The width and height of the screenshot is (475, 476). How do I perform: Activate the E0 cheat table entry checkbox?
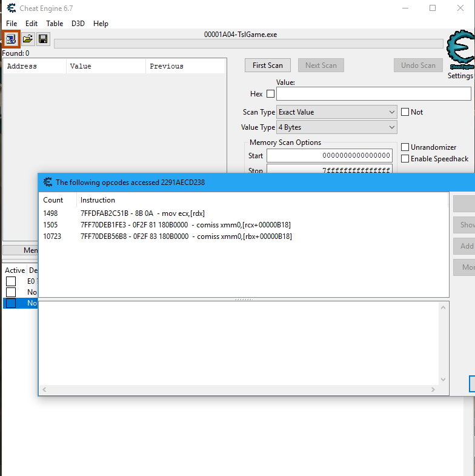pos(11,281)
